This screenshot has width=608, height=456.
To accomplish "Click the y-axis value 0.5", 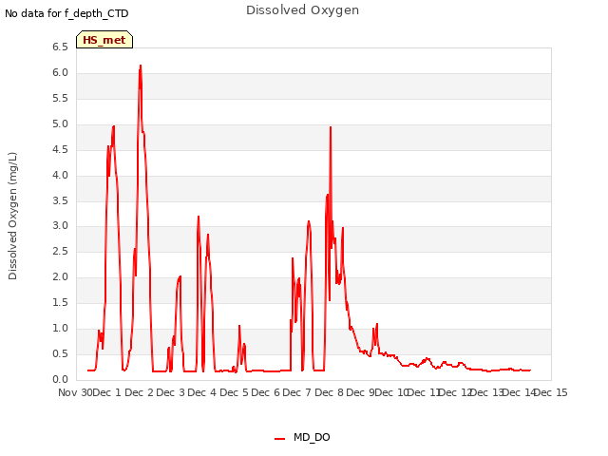I will [60, 353].
